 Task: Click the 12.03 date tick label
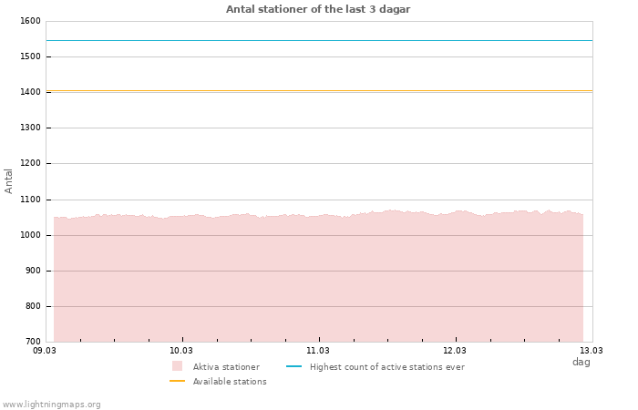[x=455, y=350]
